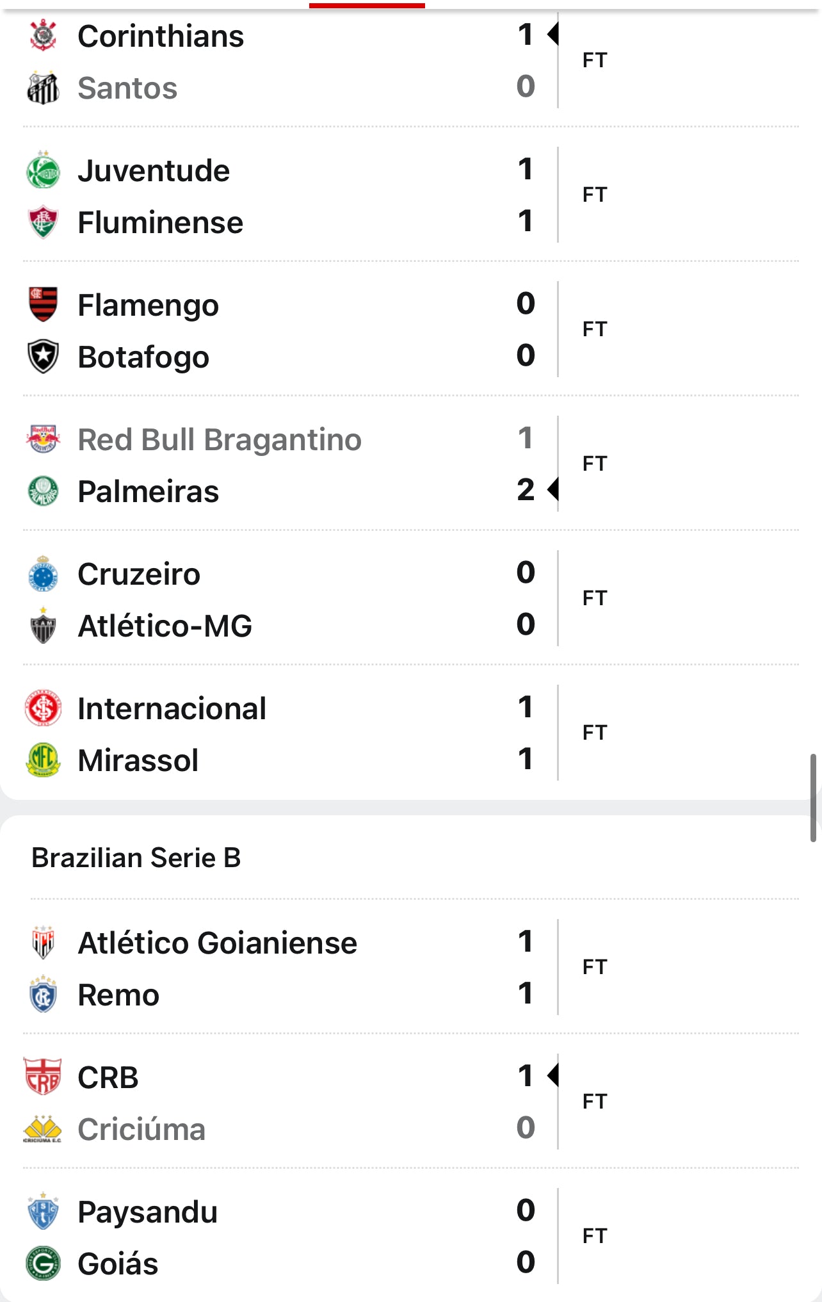Tap the Mirassol MFC crest
This screenshot has width=822, height=1302.
pos(43,760)
